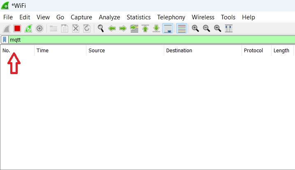Open the Tools menu
The width and height of the screenshot is (295, 170).
coord(228,17)
